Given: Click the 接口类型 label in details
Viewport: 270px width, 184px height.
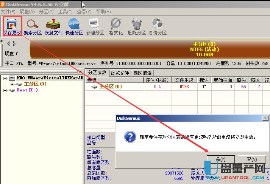Looking at the screenshot, I should coord(97,137).
